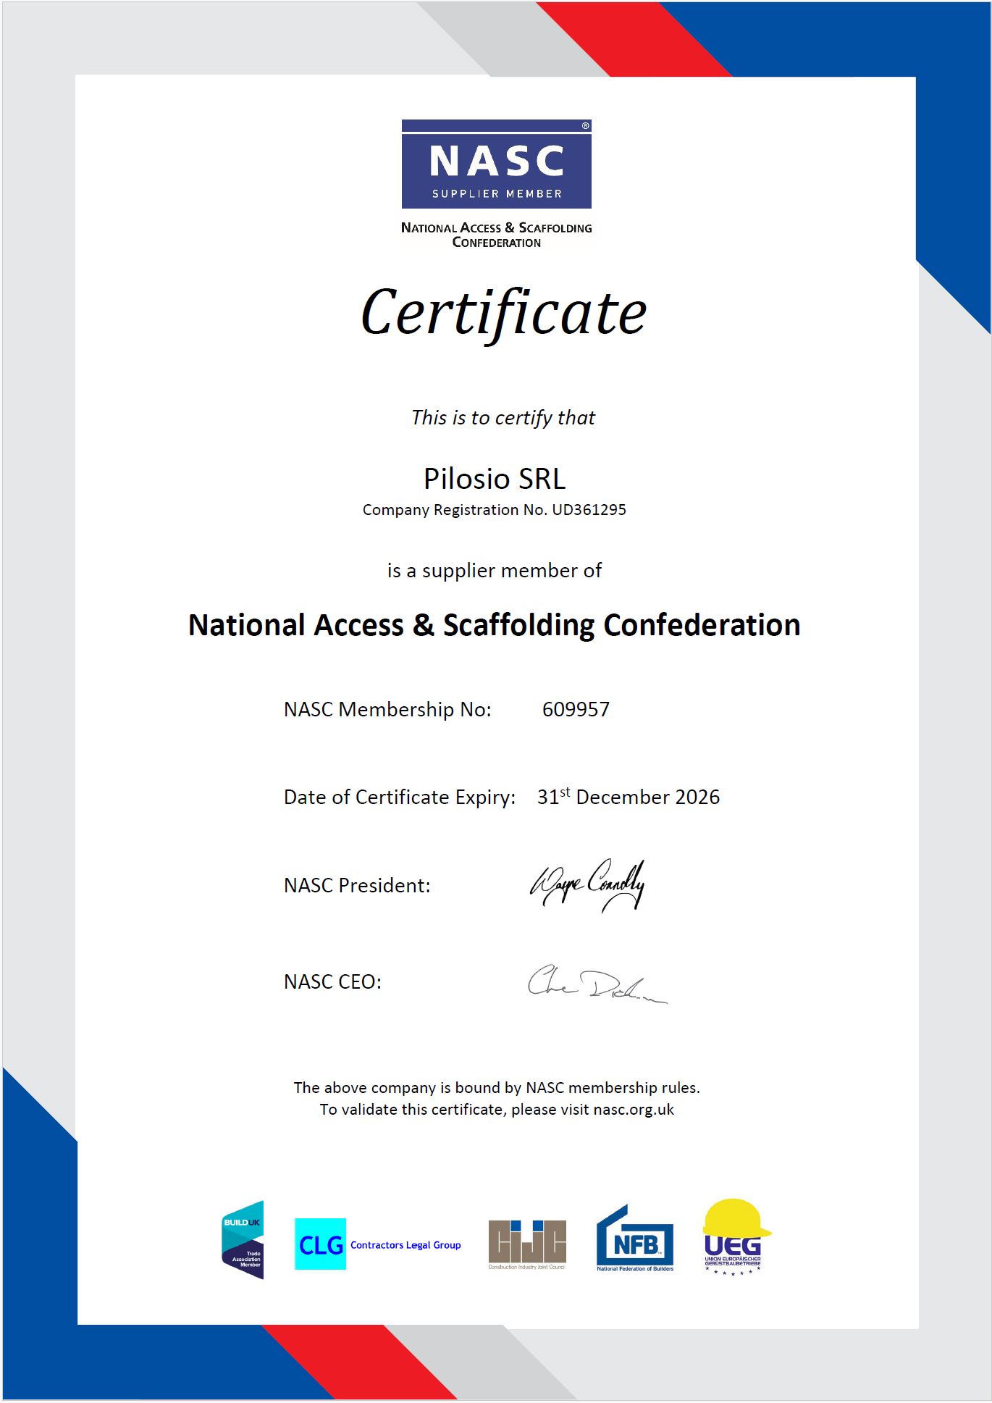Click the company name Pilosio SRL
The image size is (992, 1403).
point(495,479)
